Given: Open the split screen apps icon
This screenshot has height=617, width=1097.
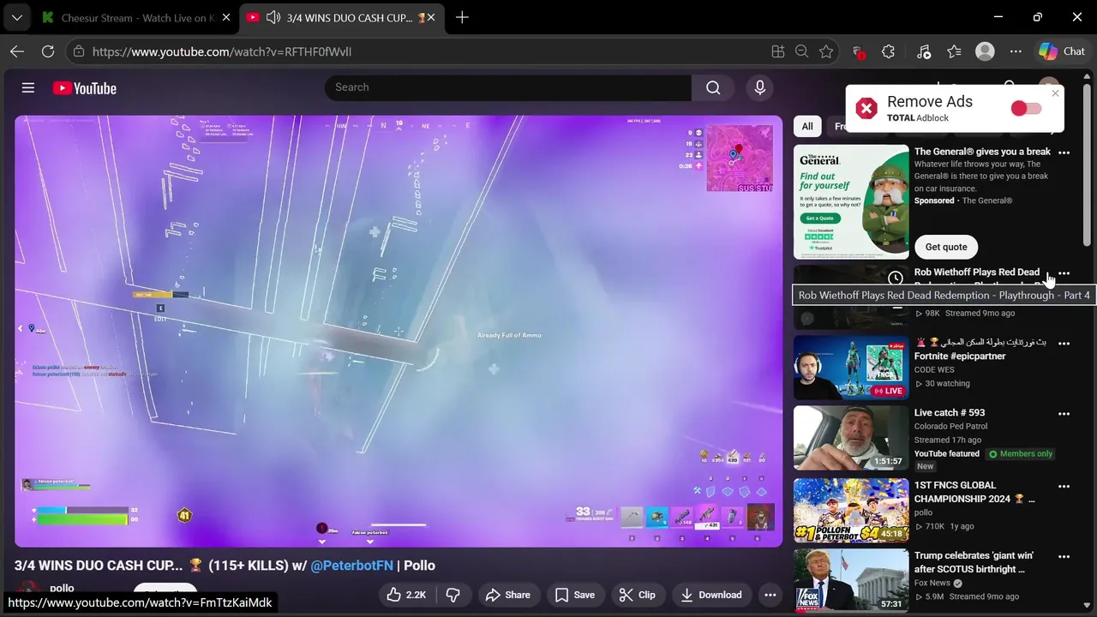Looking at the screenshot, I should coord(778,51).
